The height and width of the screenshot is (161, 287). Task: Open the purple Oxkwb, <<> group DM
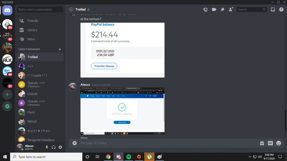point(40,103)
